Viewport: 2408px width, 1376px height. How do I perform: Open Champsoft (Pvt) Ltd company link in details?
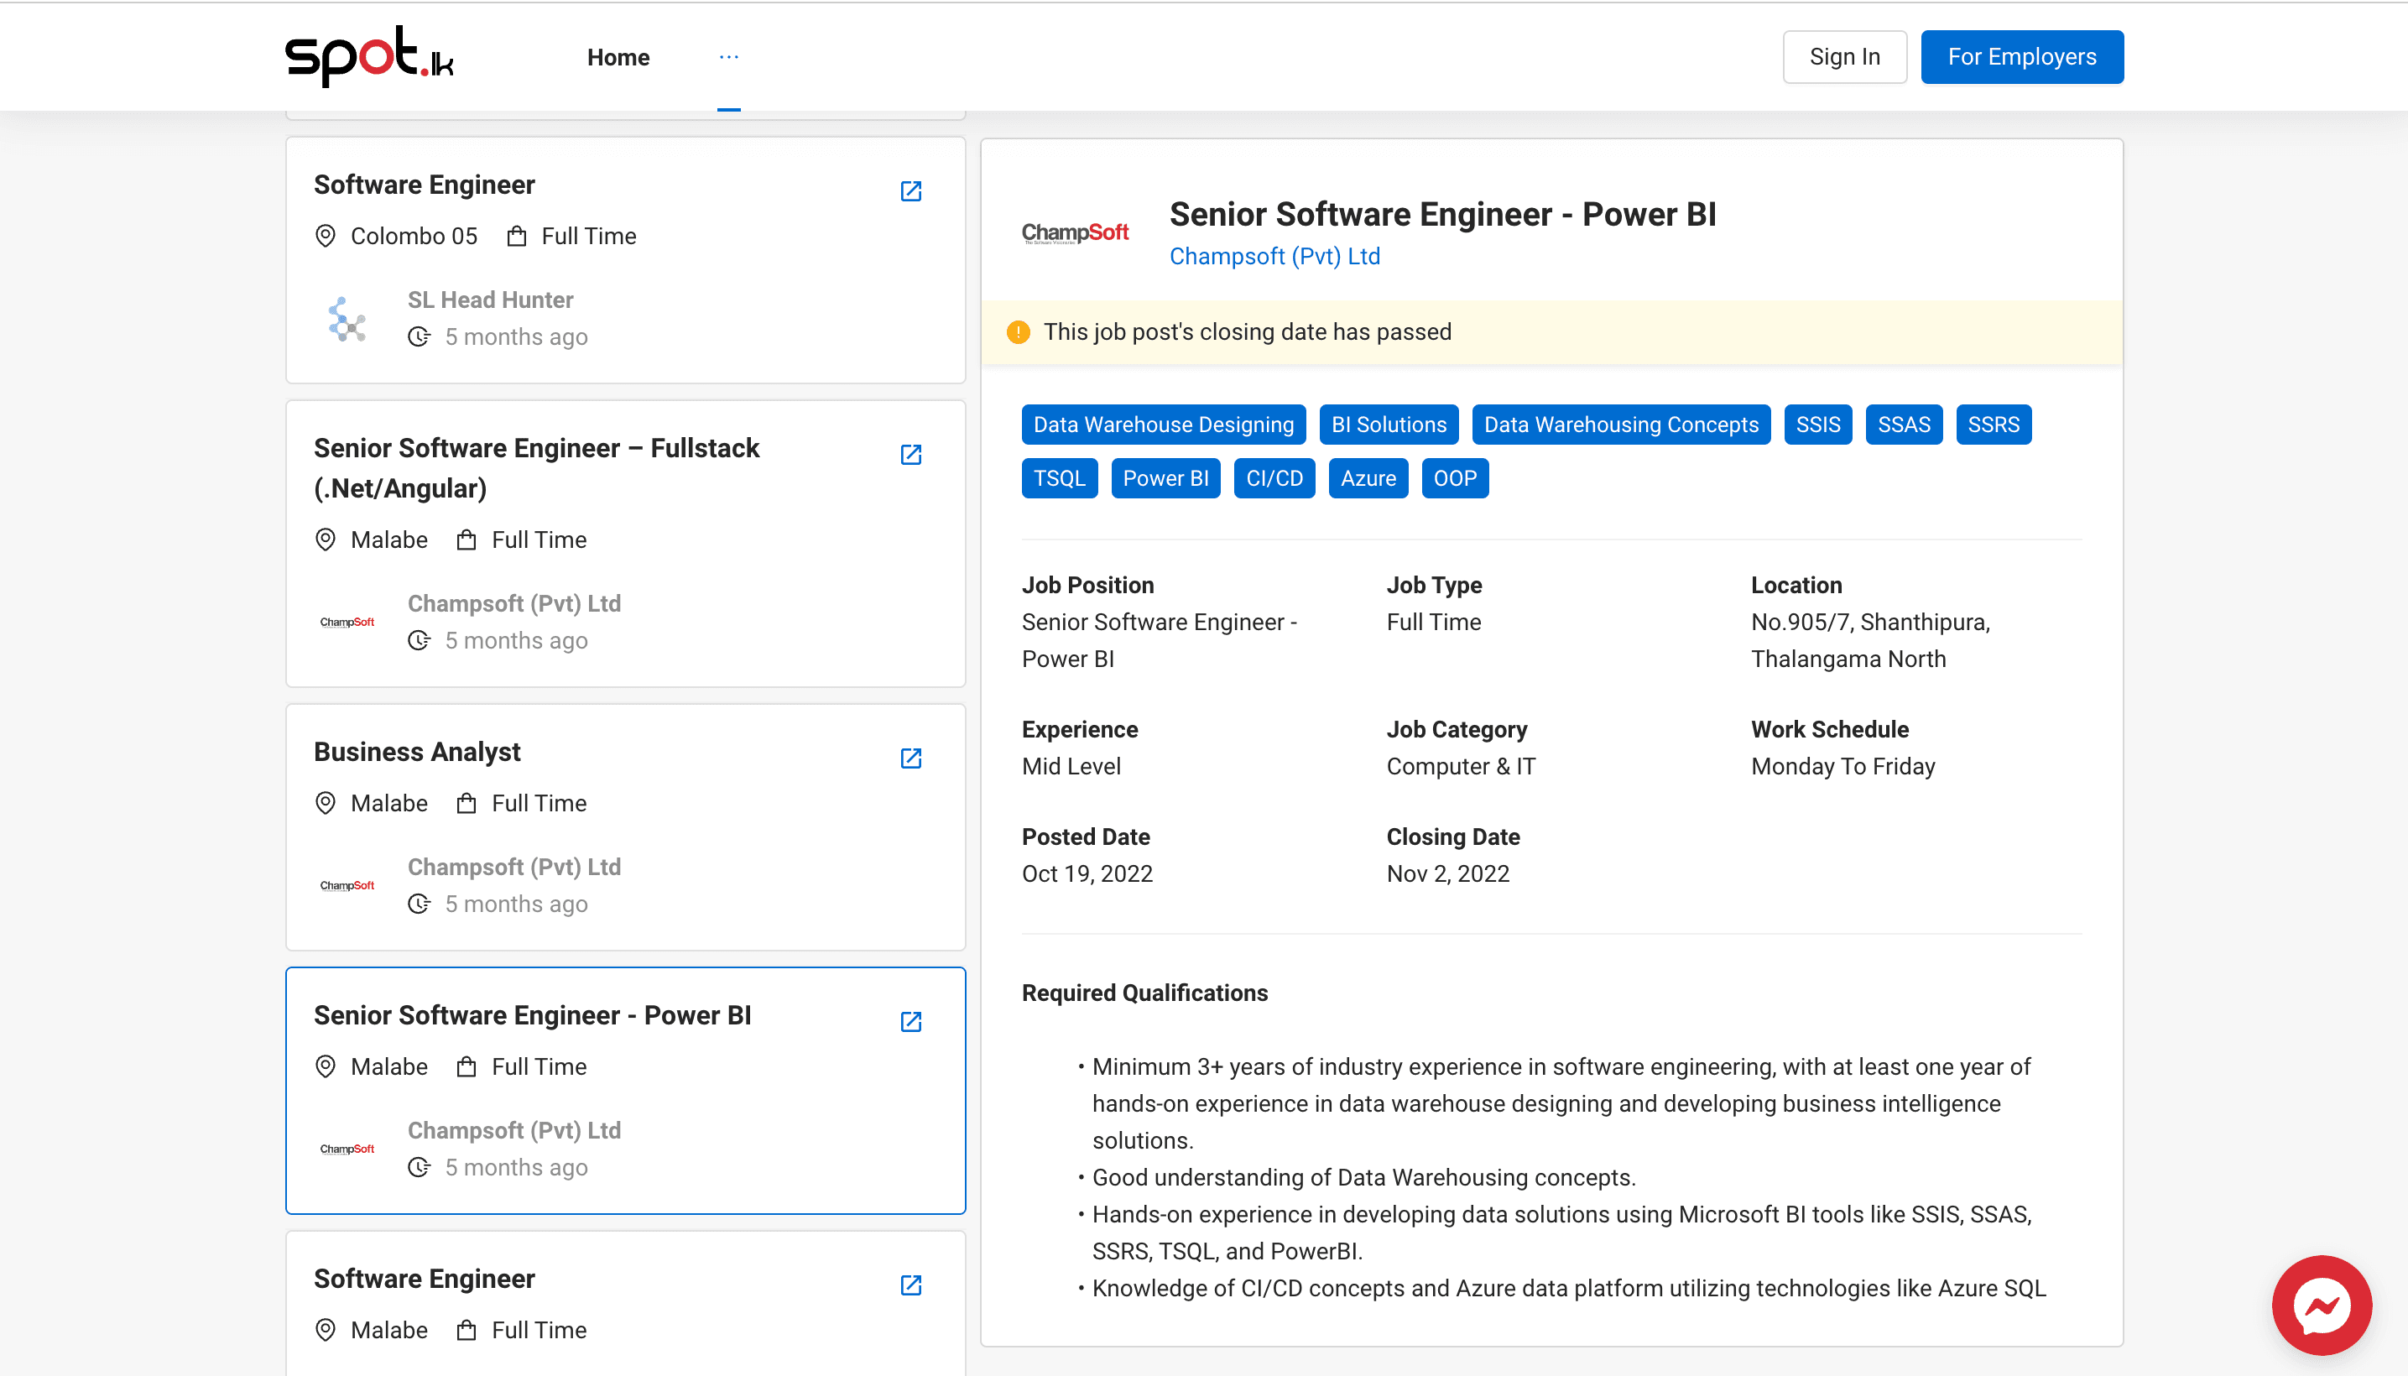(x=1274, y=257)
